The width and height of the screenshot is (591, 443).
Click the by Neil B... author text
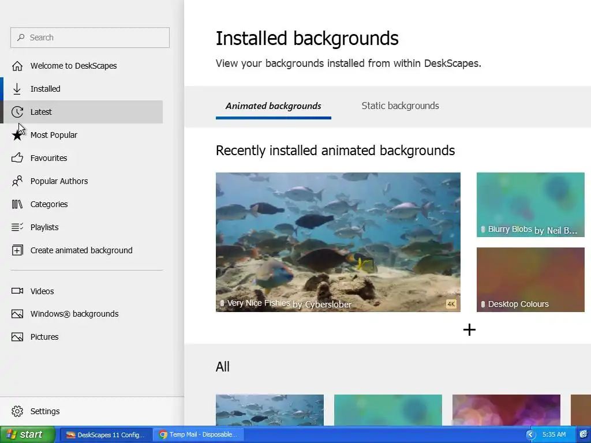click(x=556, y=231)
